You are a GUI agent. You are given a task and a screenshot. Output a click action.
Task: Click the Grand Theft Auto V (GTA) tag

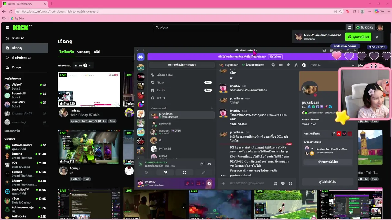pyautogui.click(x=89, y=121)
